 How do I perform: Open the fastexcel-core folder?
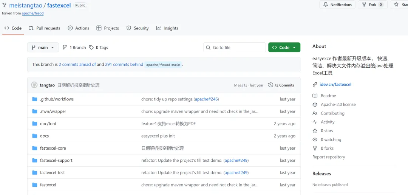(53, 148)
